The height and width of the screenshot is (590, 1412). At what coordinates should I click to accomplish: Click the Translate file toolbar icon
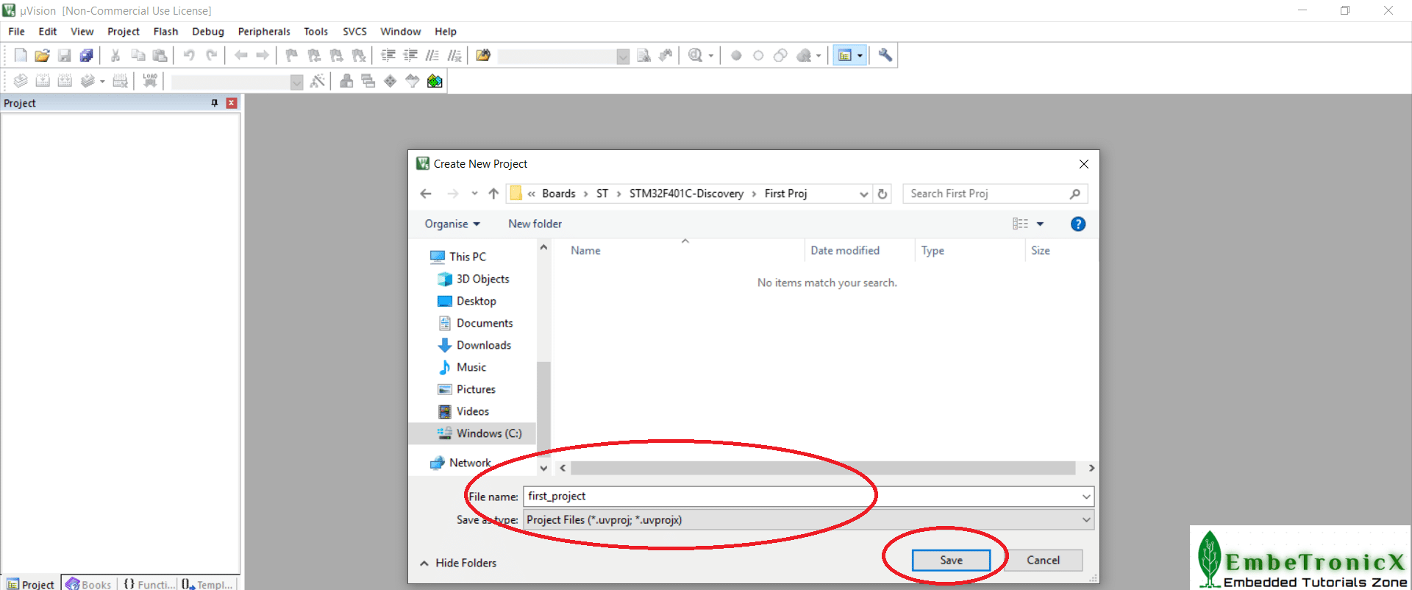tap(21, 81)
